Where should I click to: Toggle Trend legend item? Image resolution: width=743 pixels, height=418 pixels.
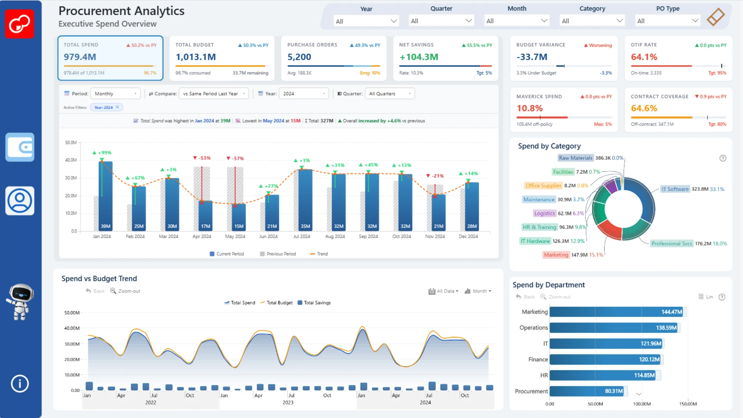tap(319, 254)
